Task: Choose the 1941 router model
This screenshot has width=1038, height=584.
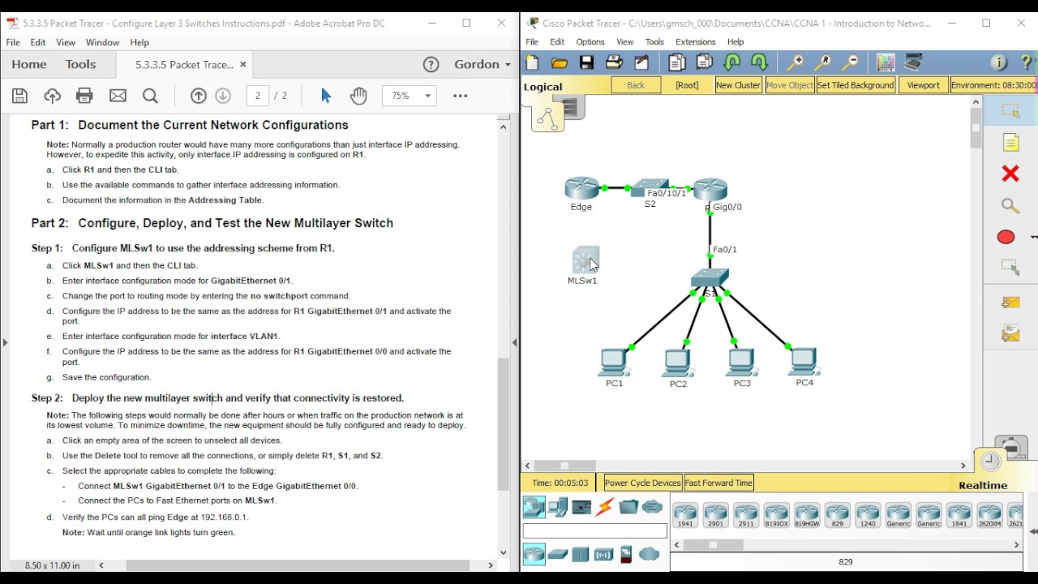Action: point(685,515)
